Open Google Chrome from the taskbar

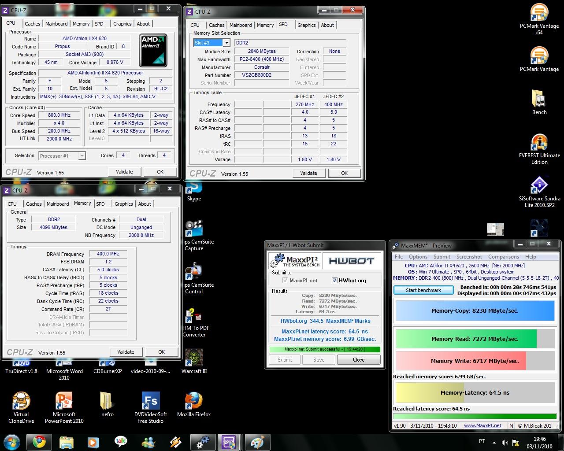pyautogui.click(x=39, y=442)
